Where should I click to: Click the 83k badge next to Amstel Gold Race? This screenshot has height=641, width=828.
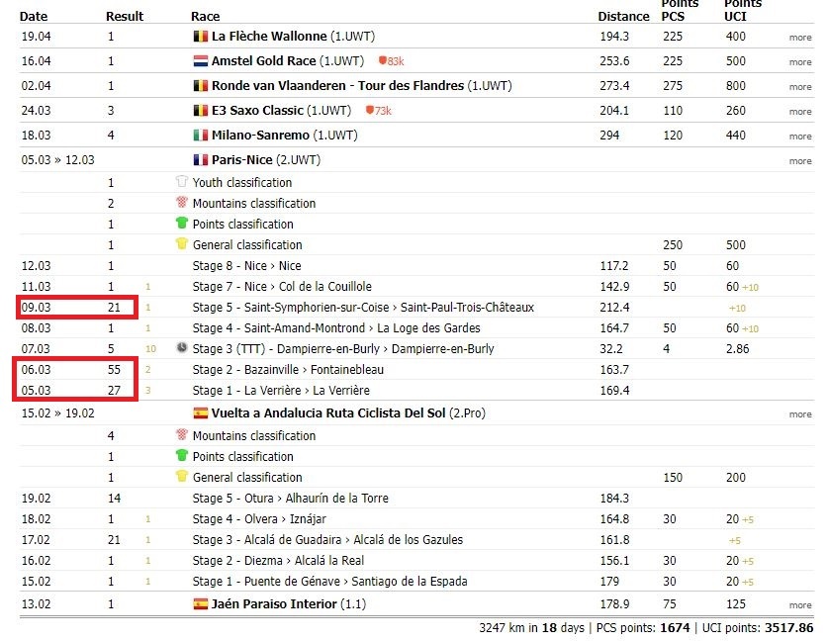[392, 61]
